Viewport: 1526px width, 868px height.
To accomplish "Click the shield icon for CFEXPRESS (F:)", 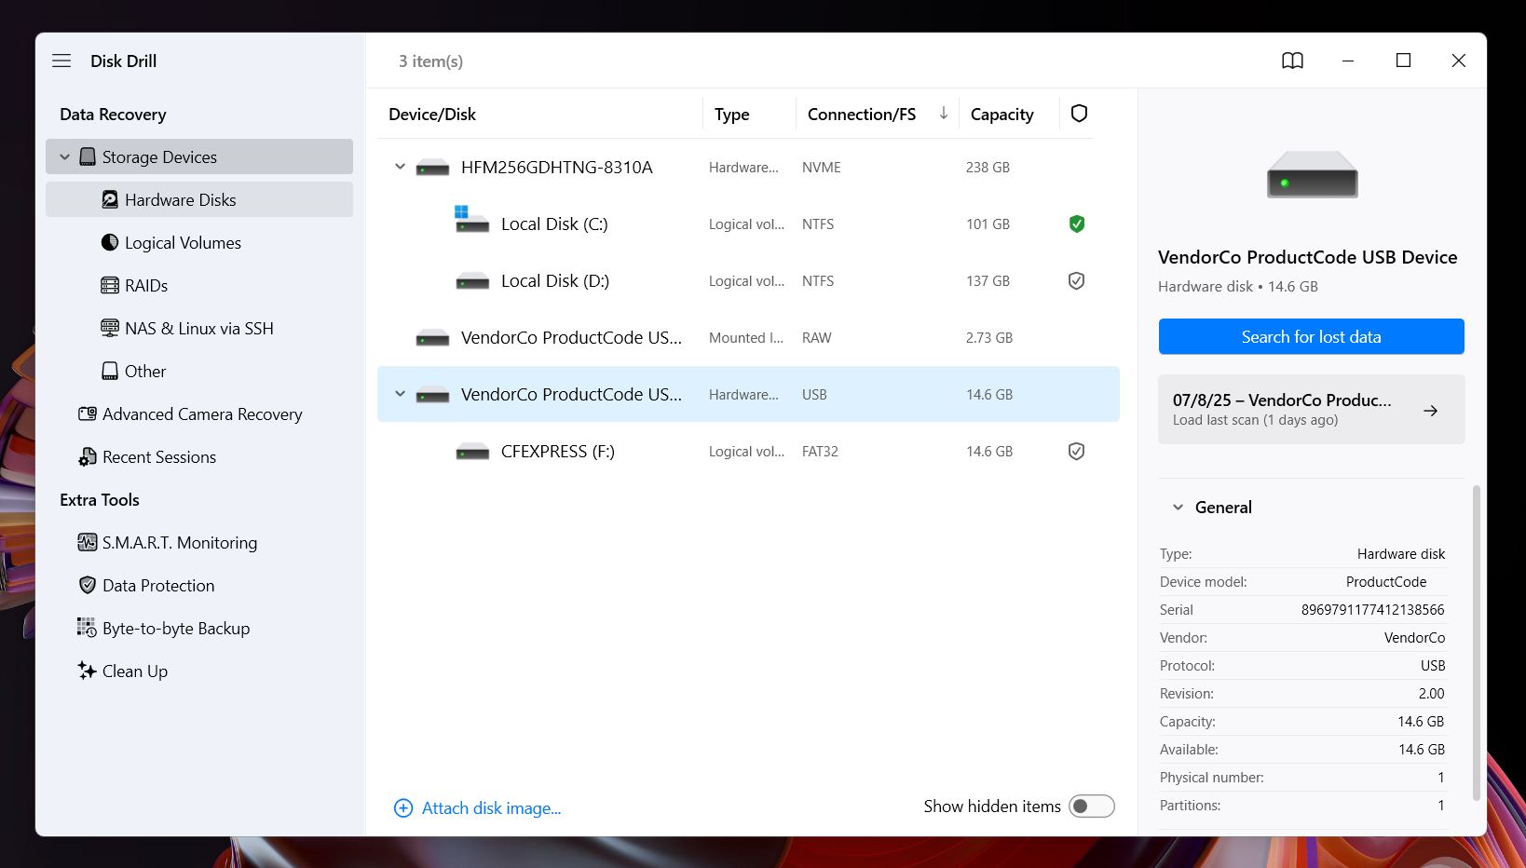I will [1076, 451].
